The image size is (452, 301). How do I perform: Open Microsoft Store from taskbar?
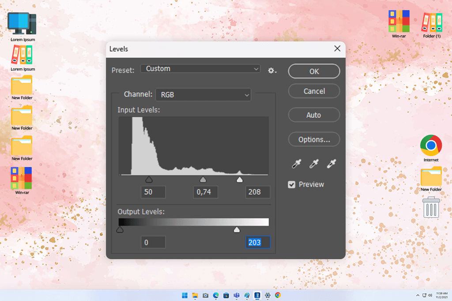pos(226,295)
